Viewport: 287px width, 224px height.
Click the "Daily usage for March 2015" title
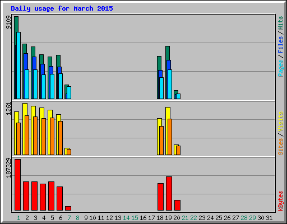pos(62,8)
